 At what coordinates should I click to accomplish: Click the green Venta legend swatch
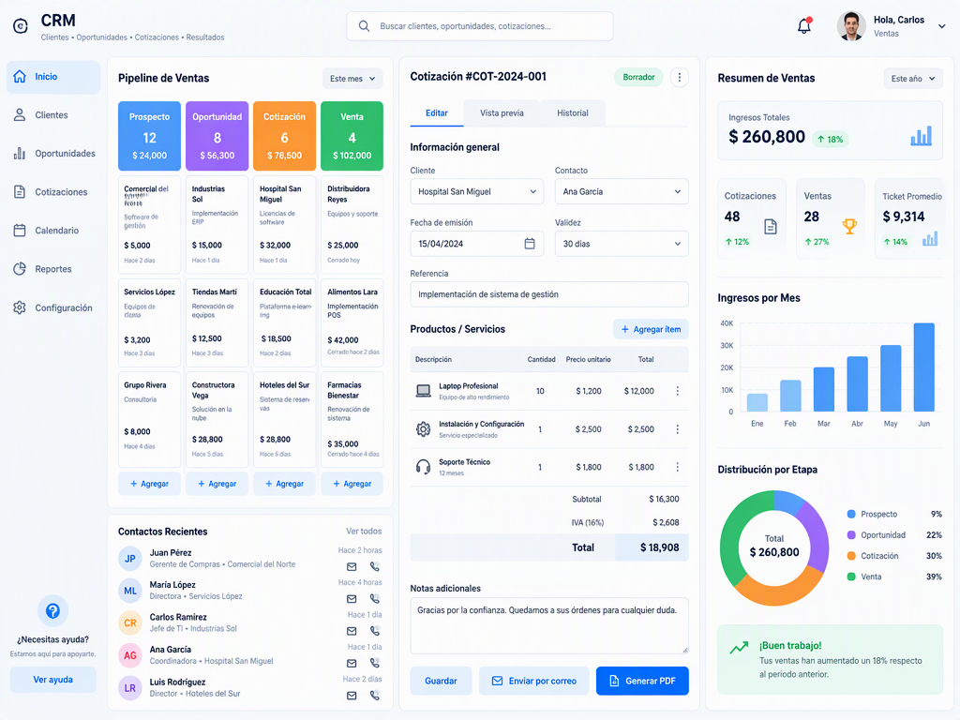[x=851, y=577]
